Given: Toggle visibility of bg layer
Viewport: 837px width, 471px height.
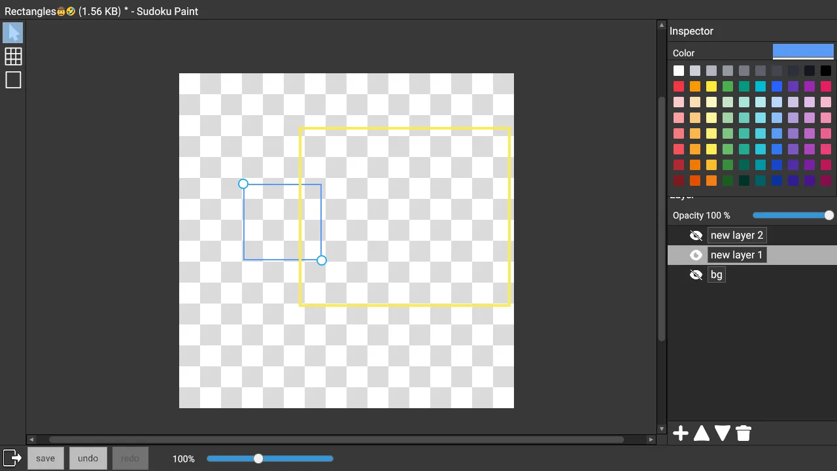Looking at the screenshot, I should [696, 275].
